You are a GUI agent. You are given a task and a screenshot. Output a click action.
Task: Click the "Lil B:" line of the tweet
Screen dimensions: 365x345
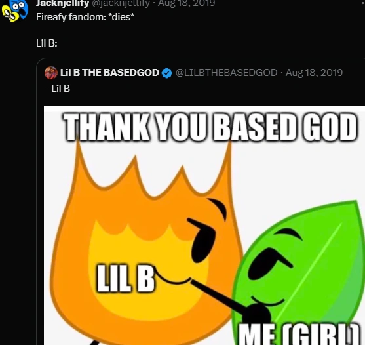[47, 43]
